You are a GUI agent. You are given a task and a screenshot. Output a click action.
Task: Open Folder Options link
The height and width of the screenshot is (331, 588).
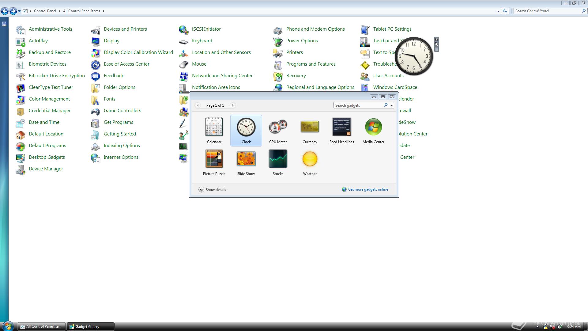click(119, 87)
